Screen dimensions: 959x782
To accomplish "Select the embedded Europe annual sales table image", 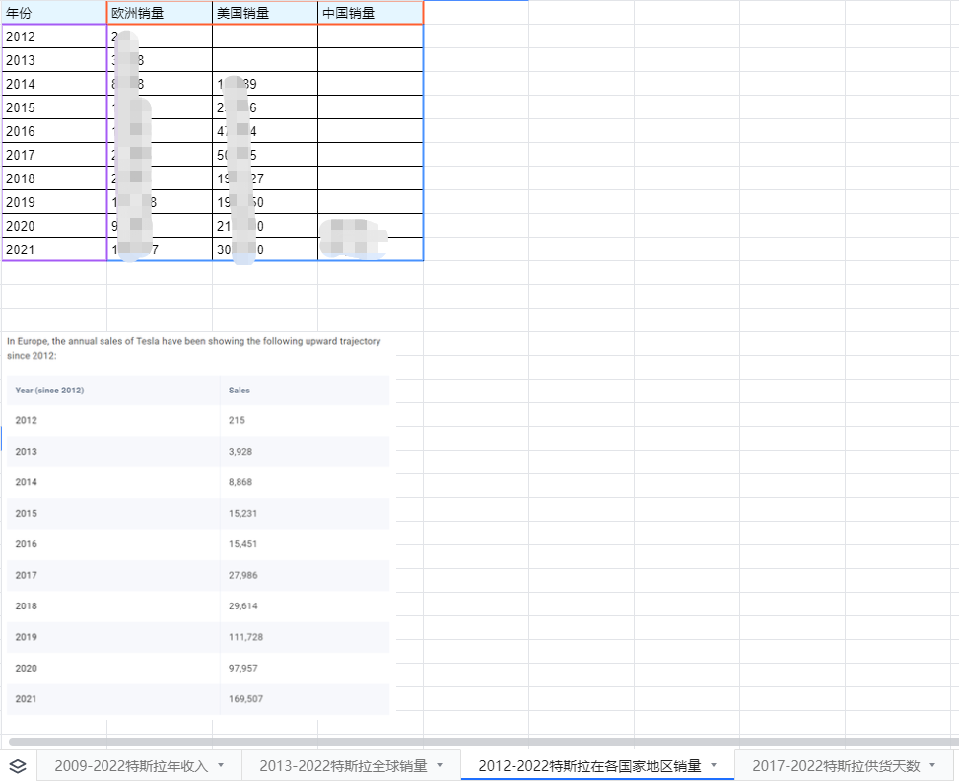I will [x=198, y=524].
